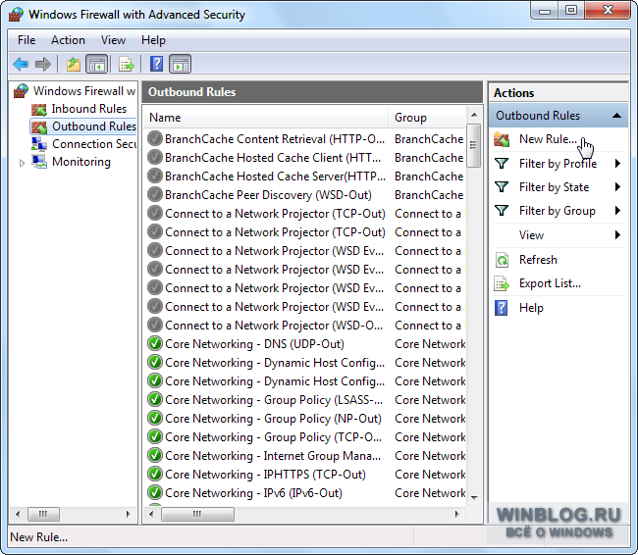Select Core Networking - Group Policy (NP-Out)

pyautogui.click(x=304, y=419)
